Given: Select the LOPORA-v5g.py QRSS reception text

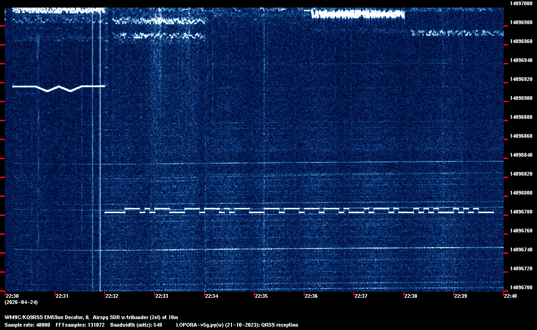Looking at the screenshot, I should 237,325.
